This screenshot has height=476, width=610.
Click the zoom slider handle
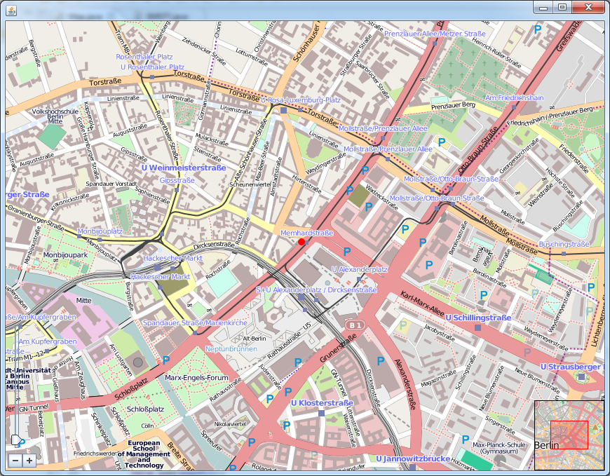coord(16,440)
